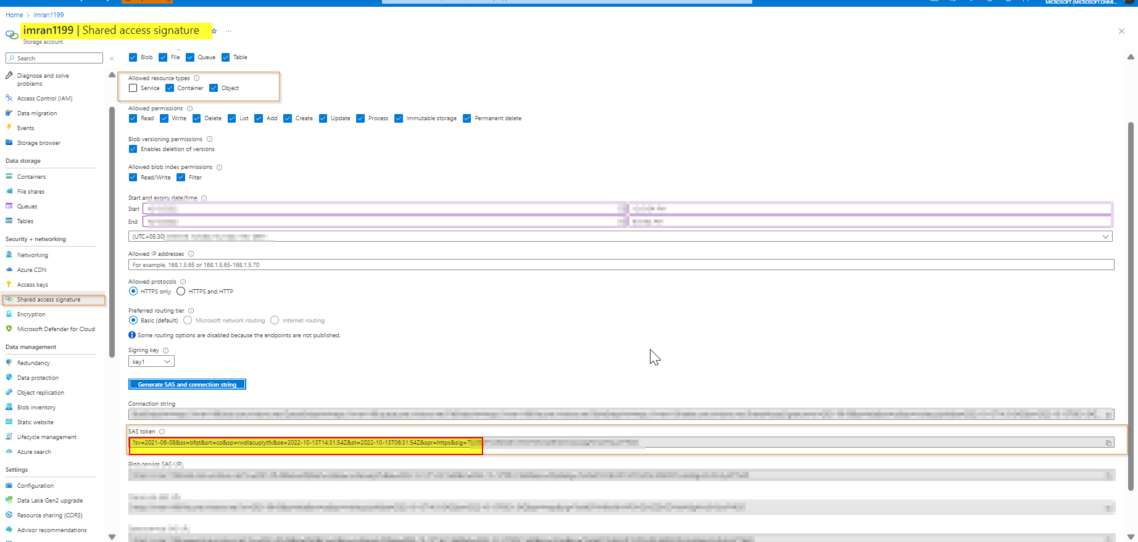Image resolution: width=1138 pixels, height=542 pixels.
Task: Click the Tables icon
Action: (9, 221)
